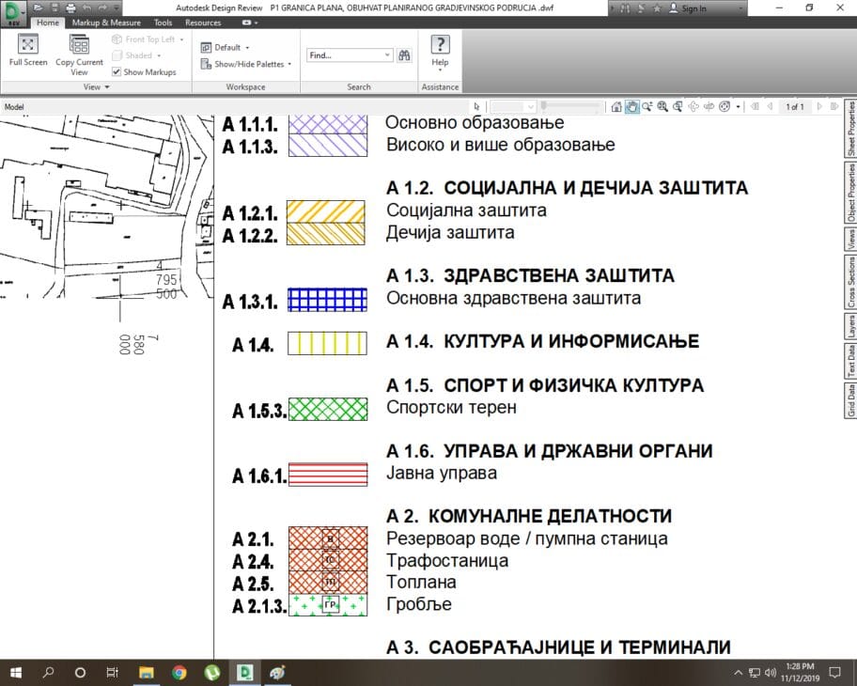Select the arrow pointer tool

tap(477, 107)
